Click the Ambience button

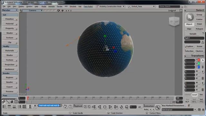(10, 69)
